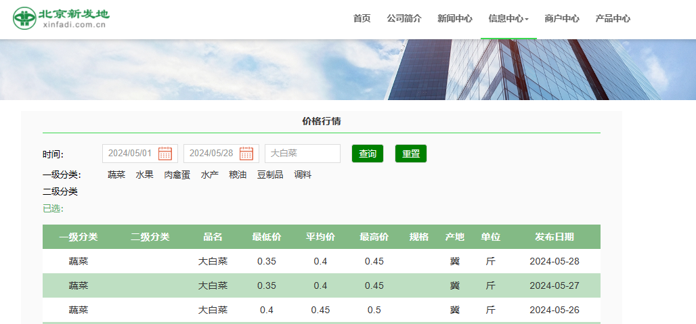Viewport: 696px width, 324px height.
Task: Open start date calendar icon
Action: pyautogui.click(x=165, y=154)
